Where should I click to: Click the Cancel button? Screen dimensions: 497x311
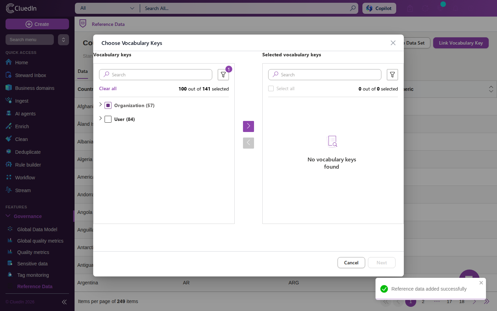pyautogui.click(x=351, y=263)
